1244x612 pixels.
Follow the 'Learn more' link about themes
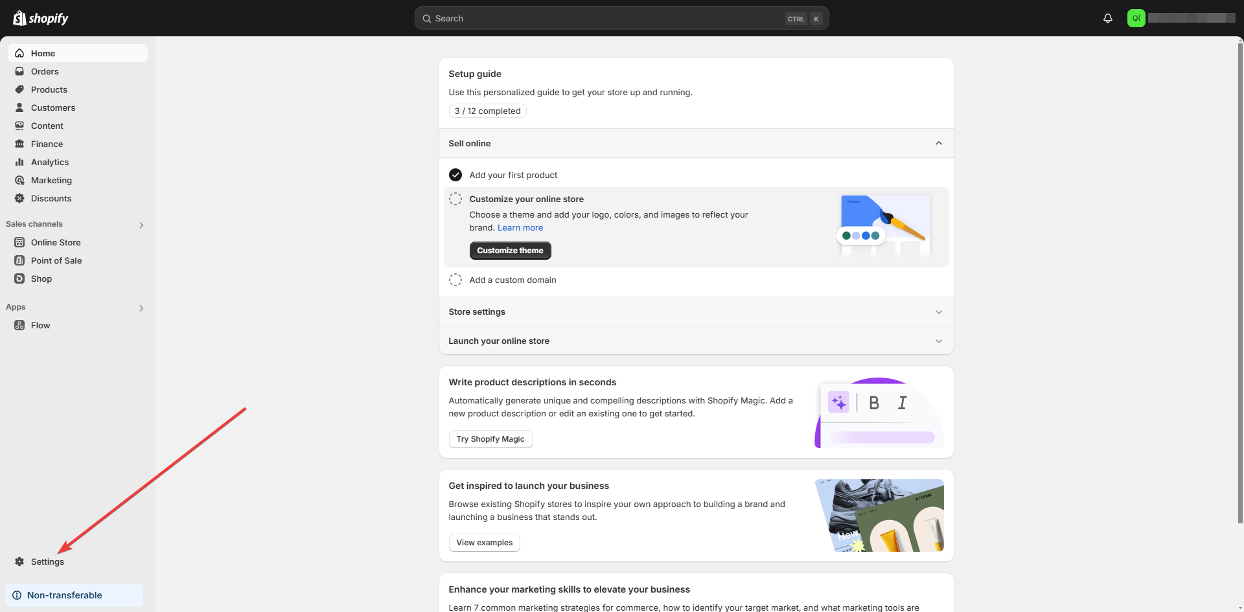[x=520, y=227]
